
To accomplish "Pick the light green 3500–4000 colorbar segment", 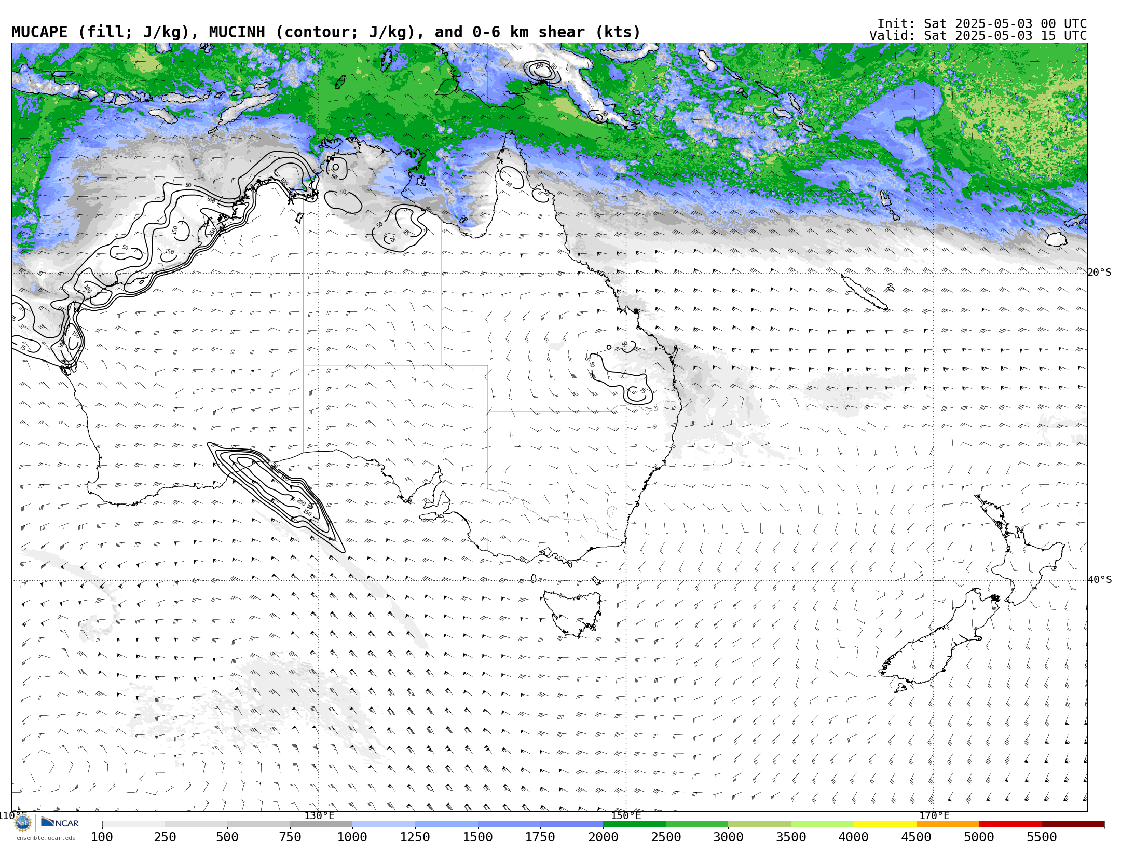I will (x=822, y=824).
